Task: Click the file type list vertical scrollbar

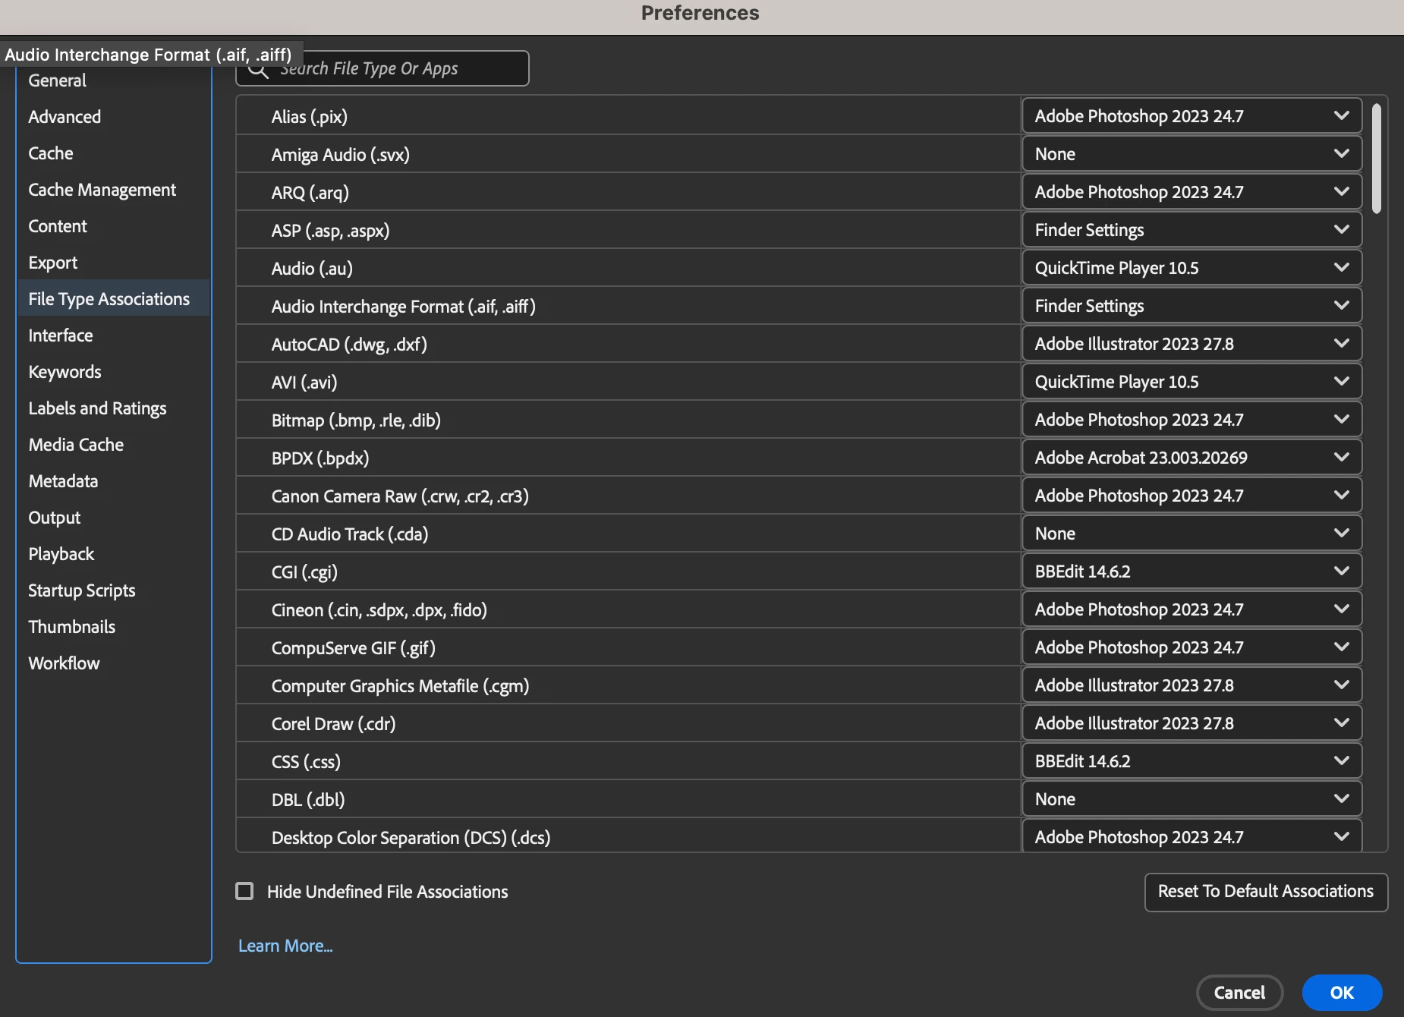Action: pos(1377,159)
